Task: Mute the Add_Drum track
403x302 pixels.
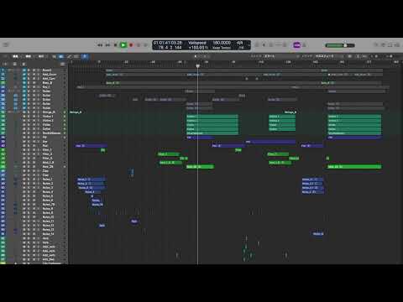Action: pyautogui.click(x=24, y=75)
